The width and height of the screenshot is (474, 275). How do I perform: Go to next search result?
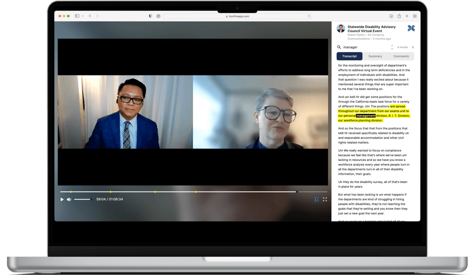tap(392, 49)
